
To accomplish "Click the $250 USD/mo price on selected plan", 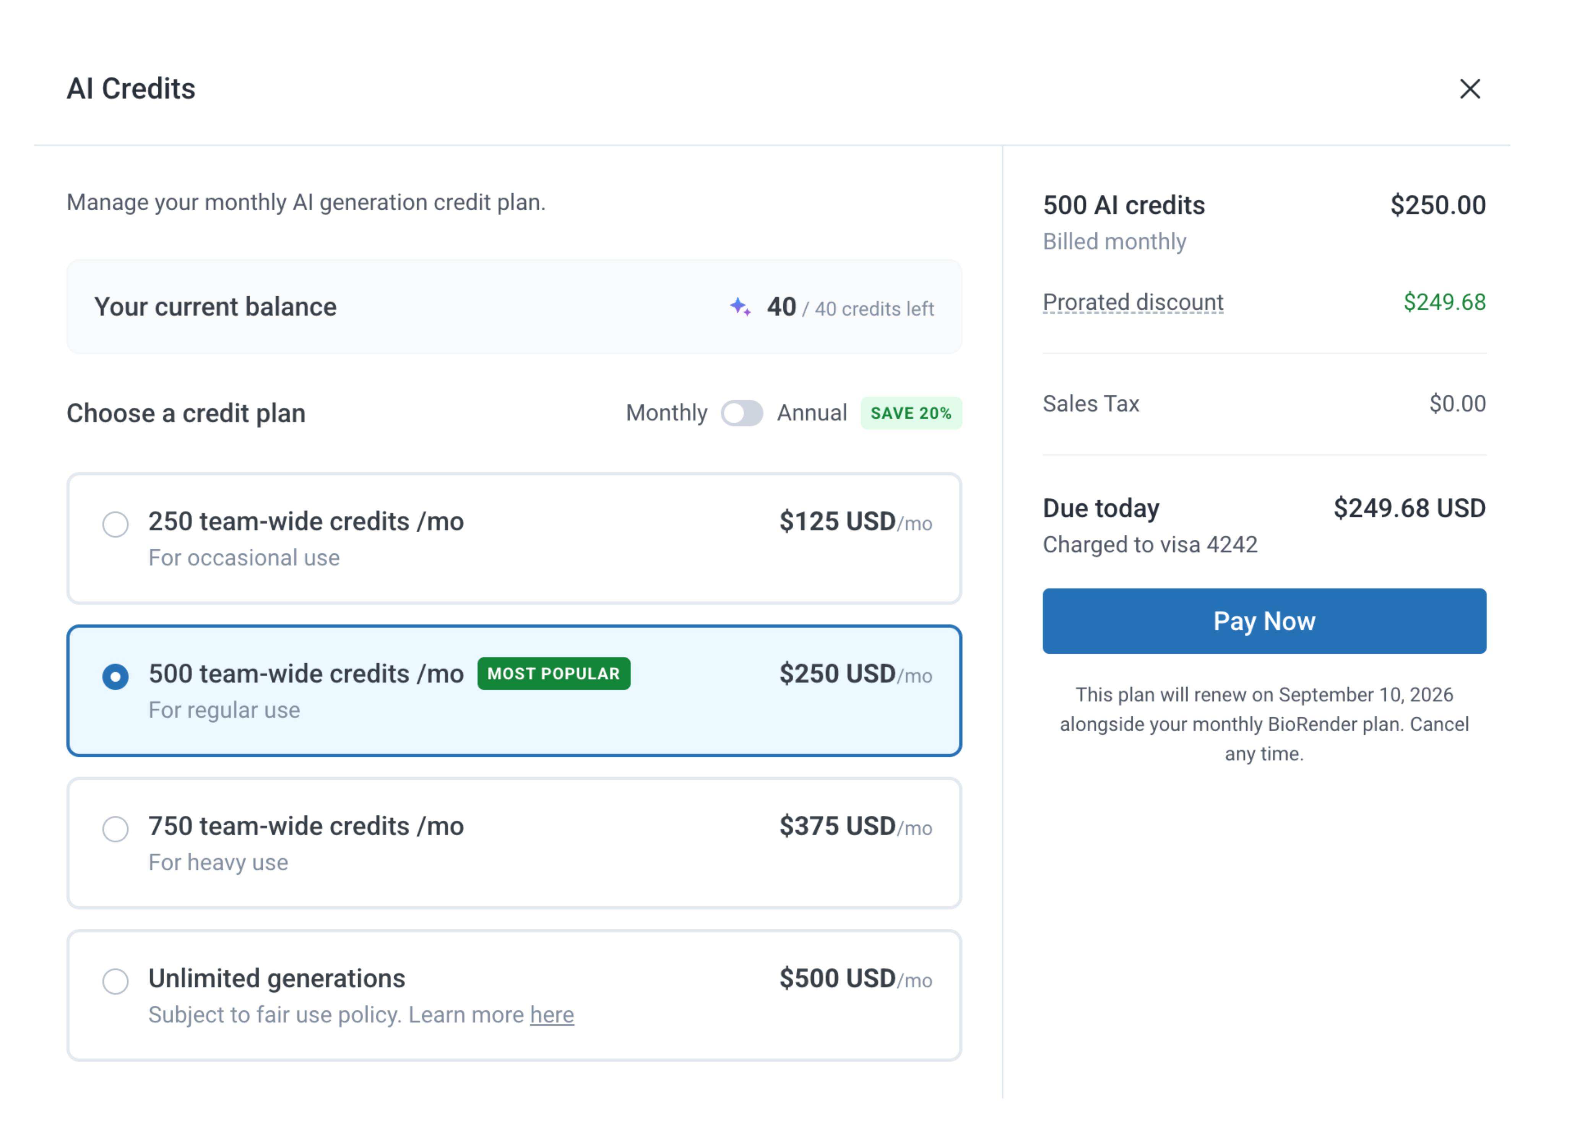I will coord(855,674).
